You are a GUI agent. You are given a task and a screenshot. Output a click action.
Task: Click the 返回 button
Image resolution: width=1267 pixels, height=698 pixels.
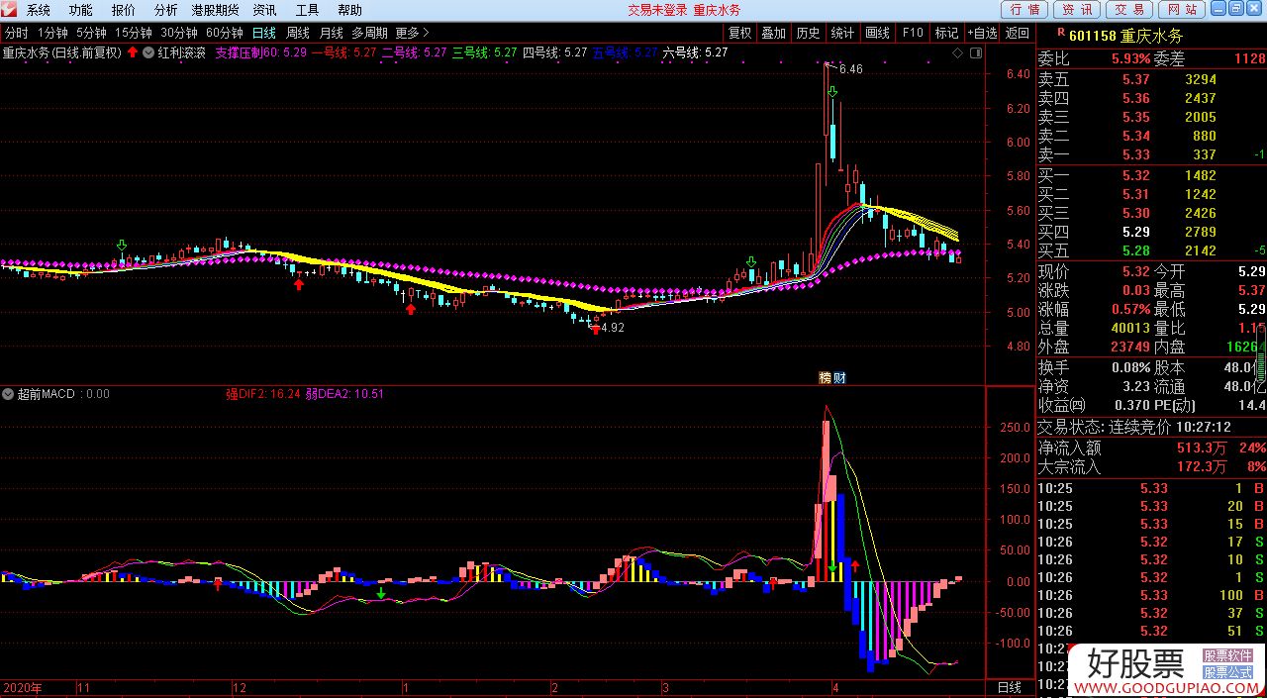tap(1017, 33)
